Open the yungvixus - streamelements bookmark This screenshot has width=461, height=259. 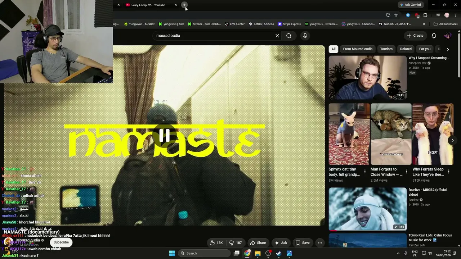[321, 24]
